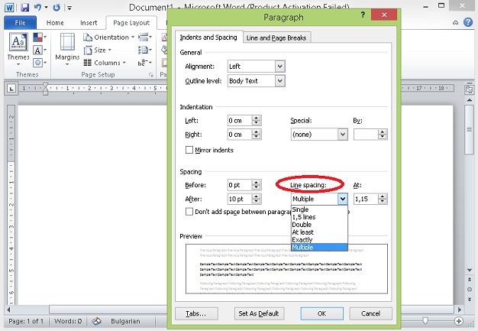Open the Insert ribbon tab

pyautogui.click(x=89, y=23)
